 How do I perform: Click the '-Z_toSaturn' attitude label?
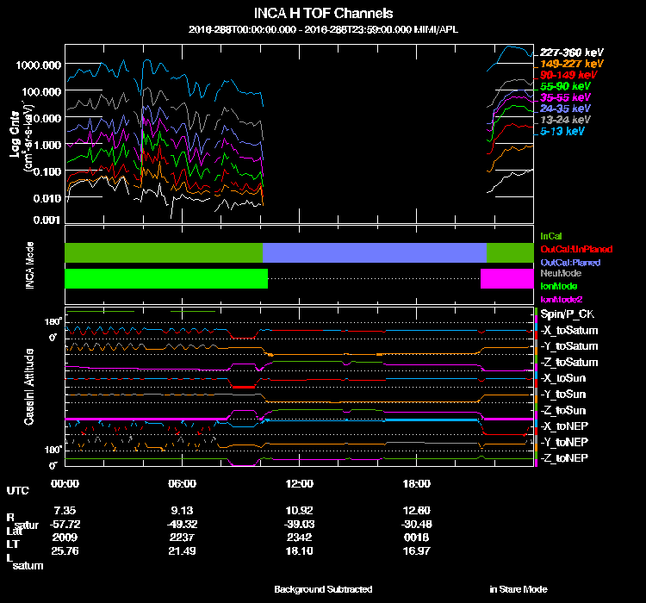pyautogui.click(x=569, y=363)
